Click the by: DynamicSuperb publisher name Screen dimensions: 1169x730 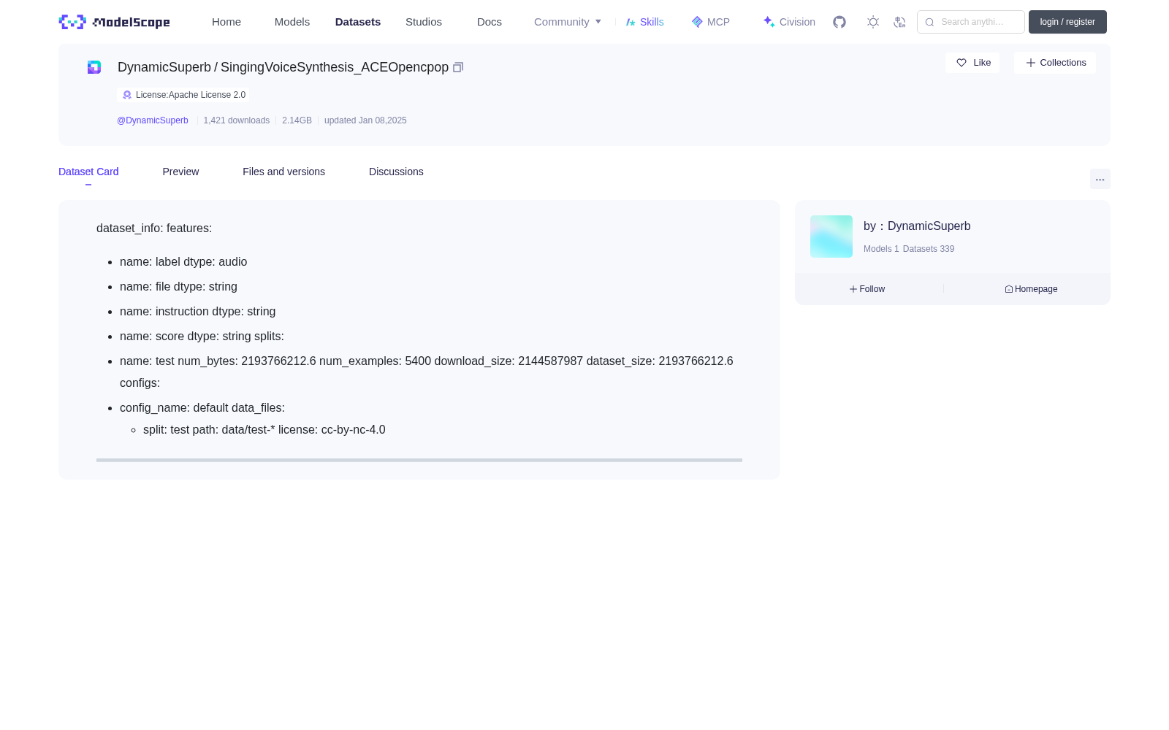point(917,226)
